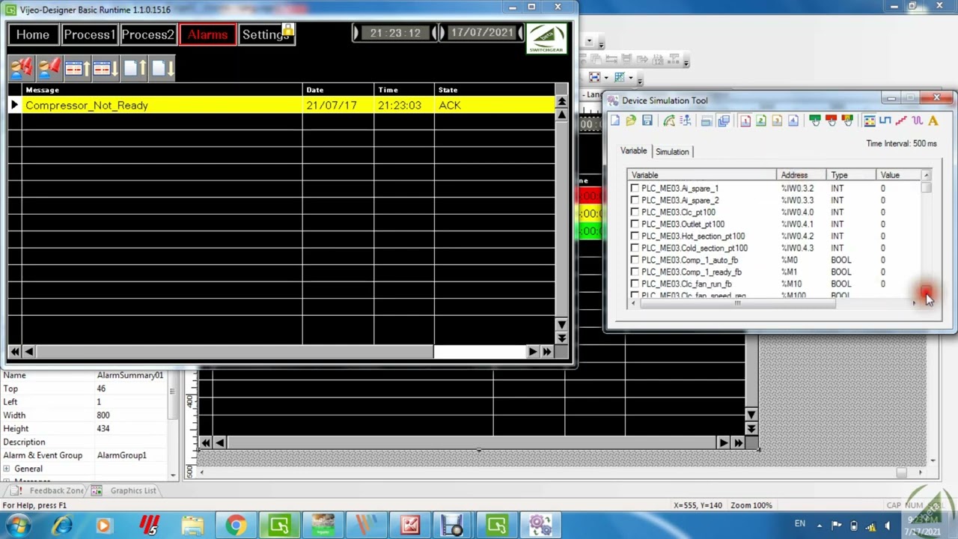Open the Feedback Zone tab
The height and width of the screenshot is (539, 958).
pyautogui.click(x=49, y=490)
